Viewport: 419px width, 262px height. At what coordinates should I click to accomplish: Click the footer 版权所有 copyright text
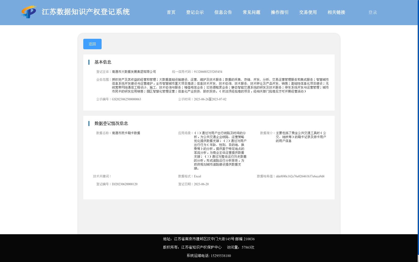[x=192, y=247]
